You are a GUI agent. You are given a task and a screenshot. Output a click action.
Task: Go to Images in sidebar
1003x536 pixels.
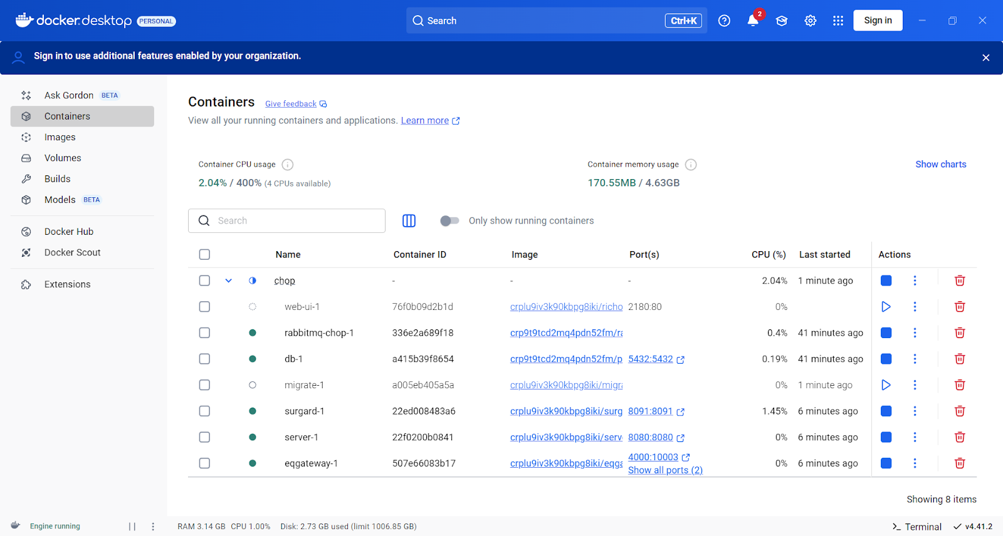click(x=82, y=137)
